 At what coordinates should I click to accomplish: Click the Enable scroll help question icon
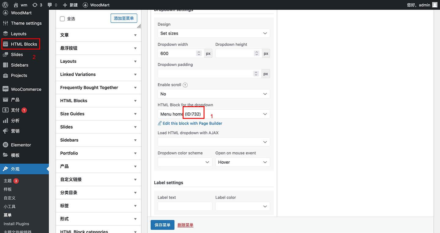click(185, 85)
